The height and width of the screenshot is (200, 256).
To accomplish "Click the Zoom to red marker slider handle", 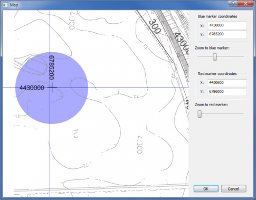I will (x=200, y=114).
